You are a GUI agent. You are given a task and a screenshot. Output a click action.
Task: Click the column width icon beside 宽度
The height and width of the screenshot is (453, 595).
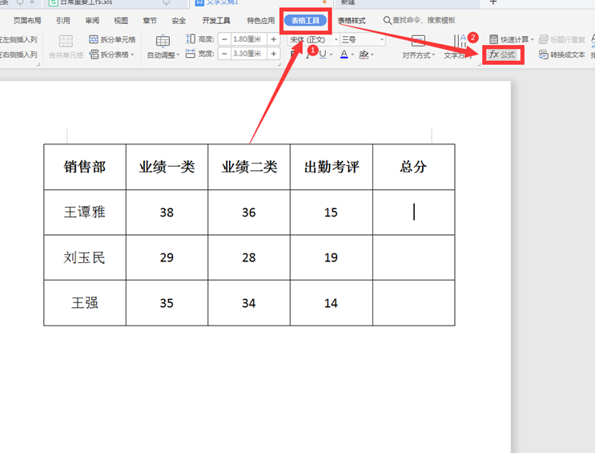coord(191,54)
